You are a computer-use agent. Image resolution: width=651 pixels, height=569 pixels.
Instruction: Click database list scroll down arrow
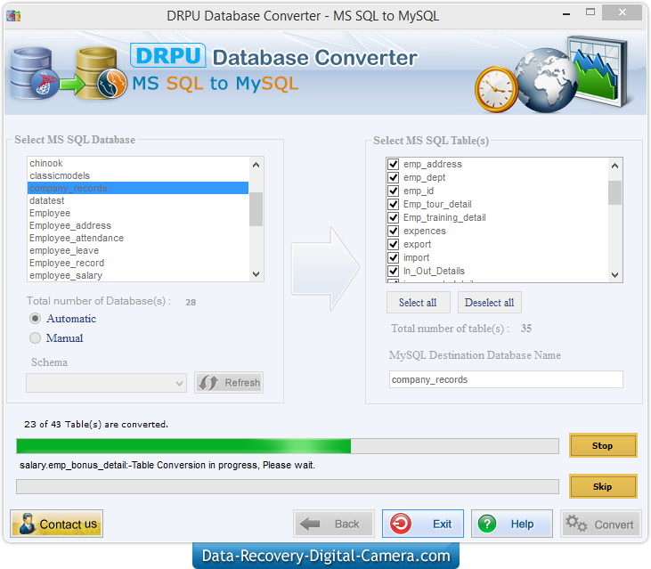(256, 274)
